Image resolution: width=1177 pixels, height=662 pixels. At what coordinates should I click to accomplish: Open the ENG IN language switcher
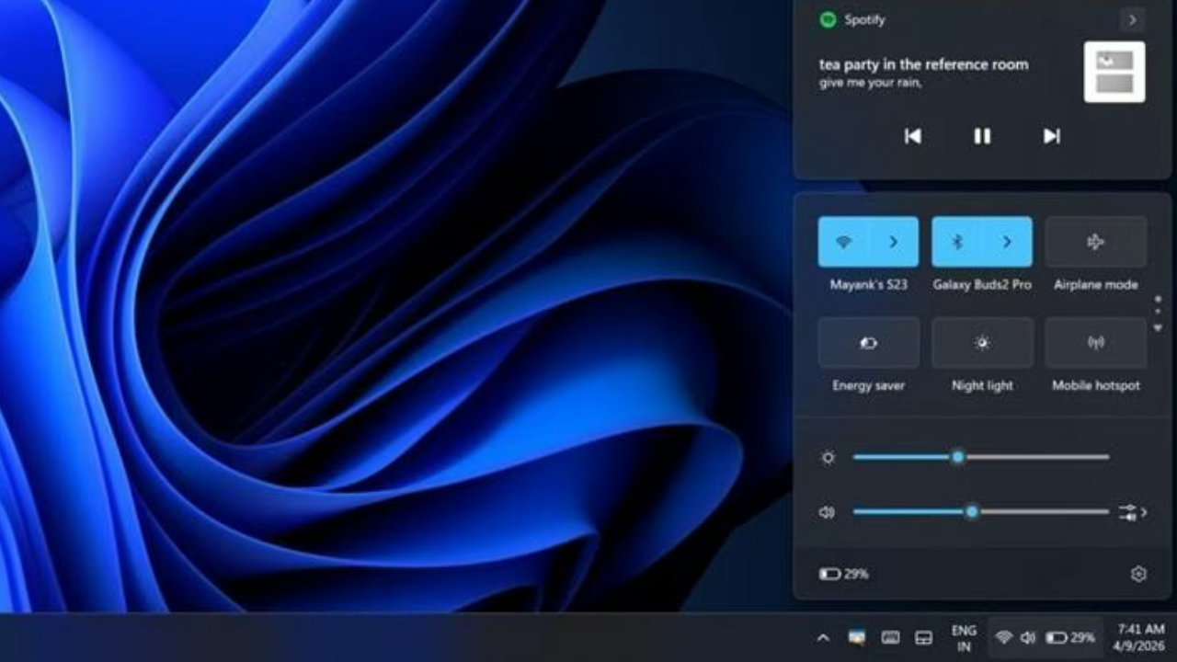963,635
